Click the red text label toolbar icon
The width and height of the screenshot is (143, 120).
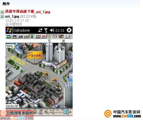click(x=44, y=37)
